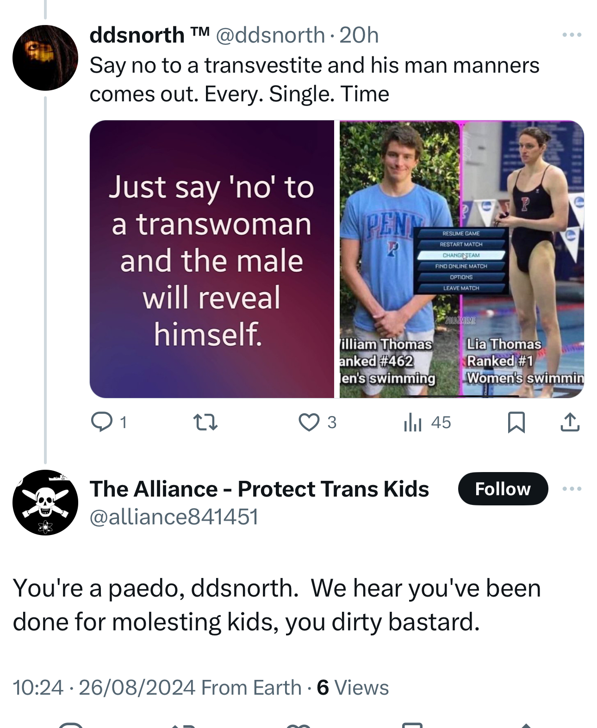This screenshot has width=597, height=728.
Task: Click the 10:24 · 26/08/2024 timestamp
Action: [104, 687]
